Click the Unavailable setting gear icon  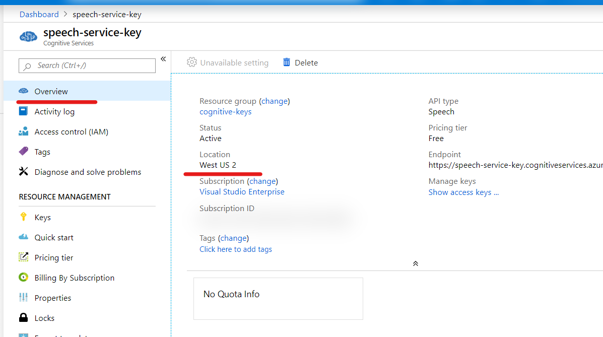click(x=191, y=62)
